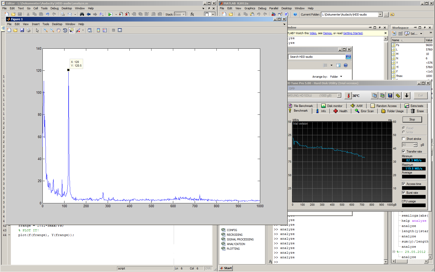Click the temperature thermometer button in HD Tune

[348, 96]
